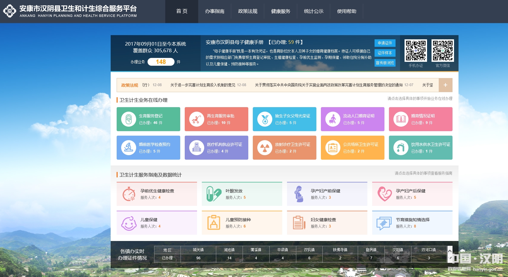Select the 独生子女父母光荣证 medal icon

(x=265, y=119)
